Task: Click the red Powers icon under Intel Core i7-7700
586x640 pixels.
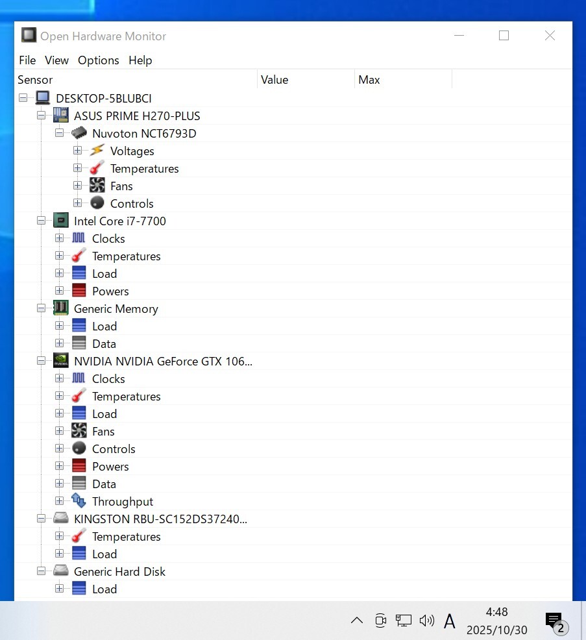Action: (x=79, y=291)
